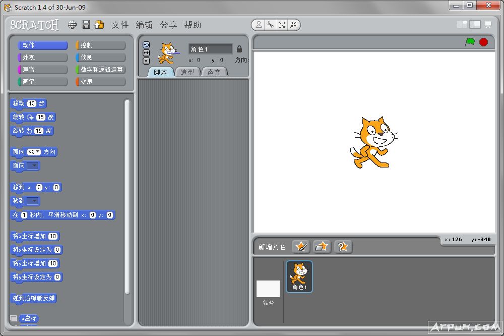Set rotation style to left-right only
This screenshot has height=336, width=504.
point(146,52)
